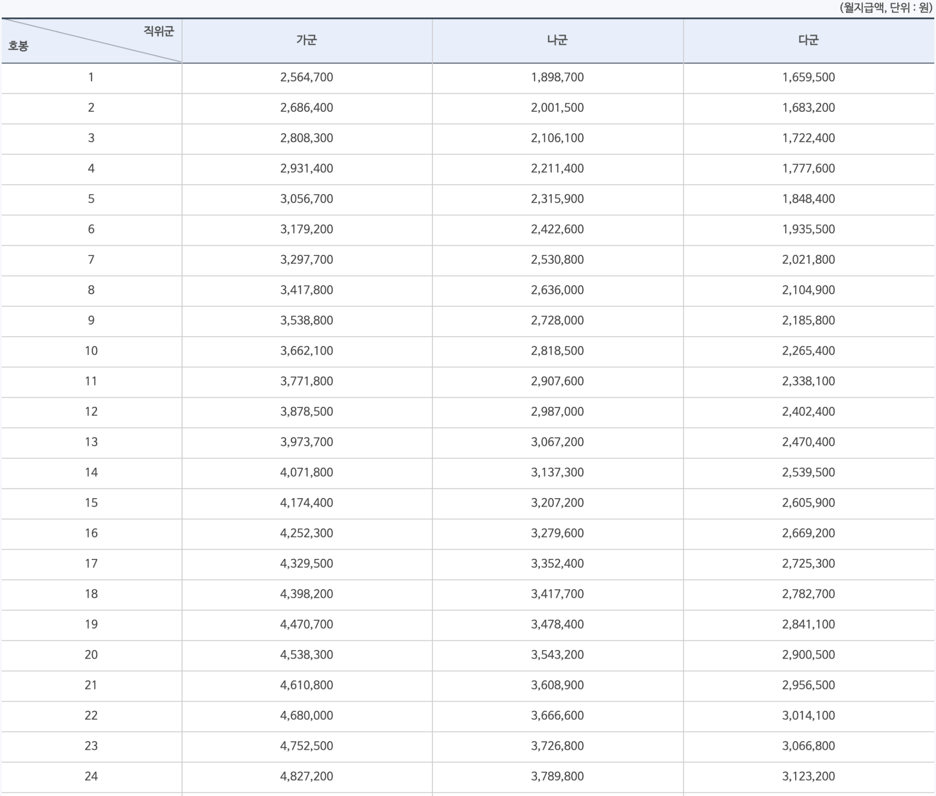Click row number 10 in 호봉 column
936x796 pixels.
[x=91, y=351]
